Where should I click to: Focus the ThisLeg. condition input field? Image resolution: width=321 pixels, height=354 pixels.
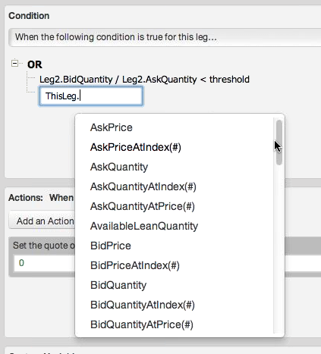click(x=91, y=96)
